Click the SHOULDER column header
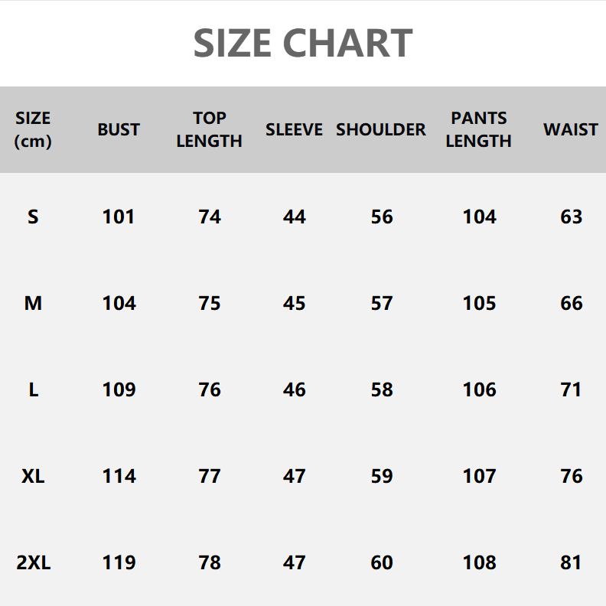This screenshot has width=606, height=606. point(381,129)
